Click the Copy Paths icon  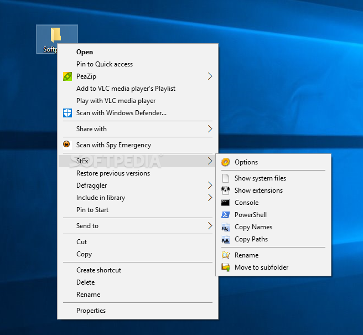[x=225, y=239]
